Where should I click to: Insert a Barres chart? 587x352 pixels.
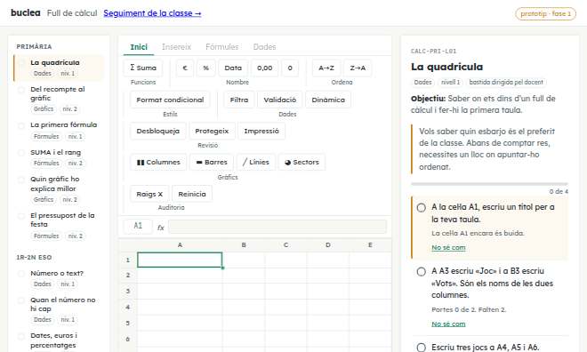coord(212,162)
